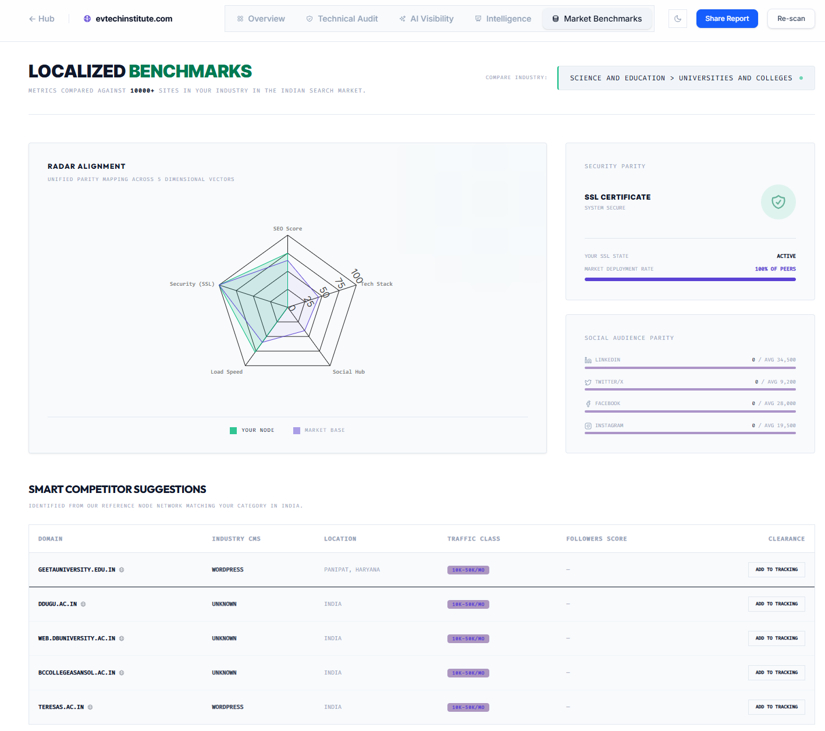Click traffic badge for geetauniversity.edu.in row
825x731 pixels.
click(468, 570)
